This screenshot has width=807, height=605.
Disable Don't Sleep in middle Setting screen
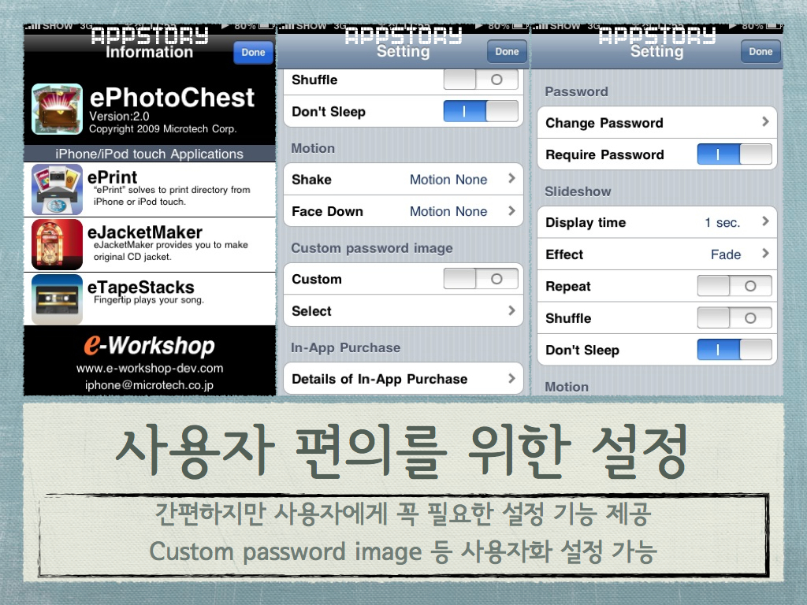tap(481, 111)
